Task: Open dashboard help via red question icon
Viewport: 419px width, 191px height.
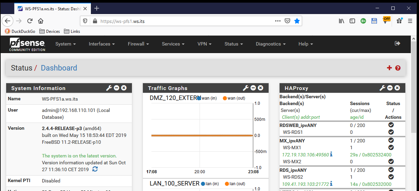Action: point(398,68)
